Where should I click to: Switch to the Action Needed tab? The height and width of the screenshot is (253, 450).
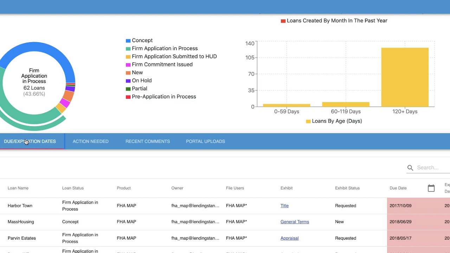point(91,141)
